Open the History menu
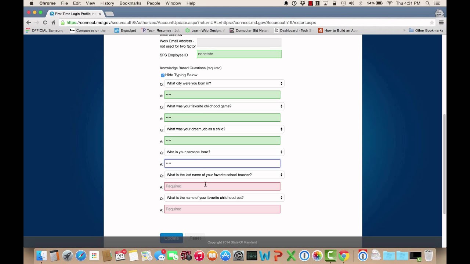The width and height of the screenshot is (470, 264). point(107,3)
